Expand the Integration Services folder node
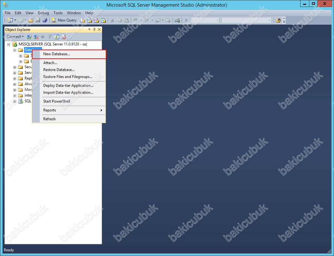334x256 pixels. point(15,96)
